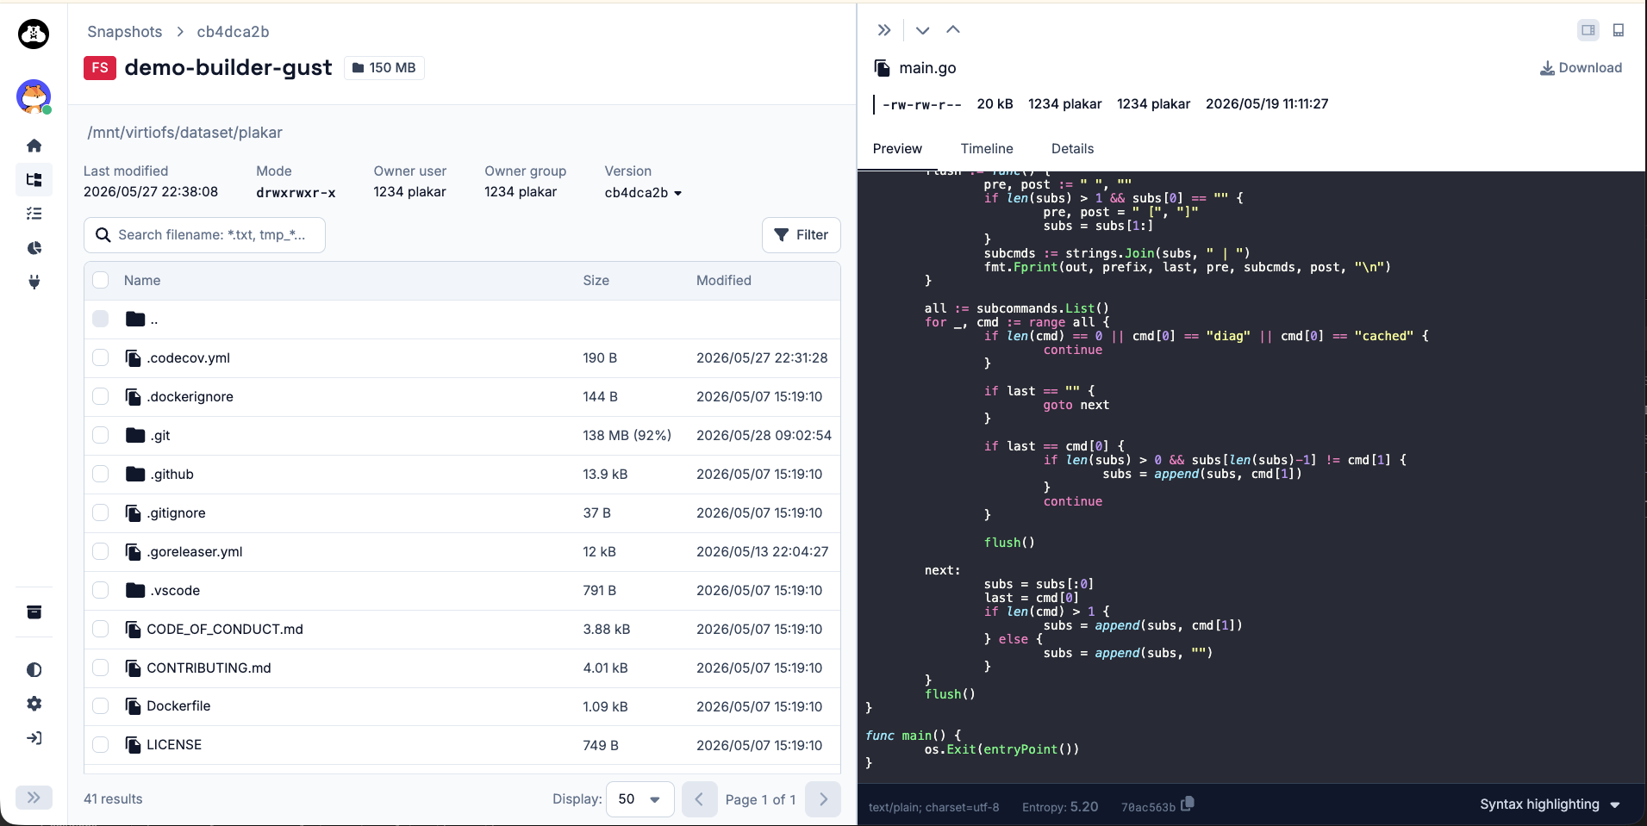Click the 150 MB size badge
The height and width of the screenshot is (826, 1647).
click(384, 68)
